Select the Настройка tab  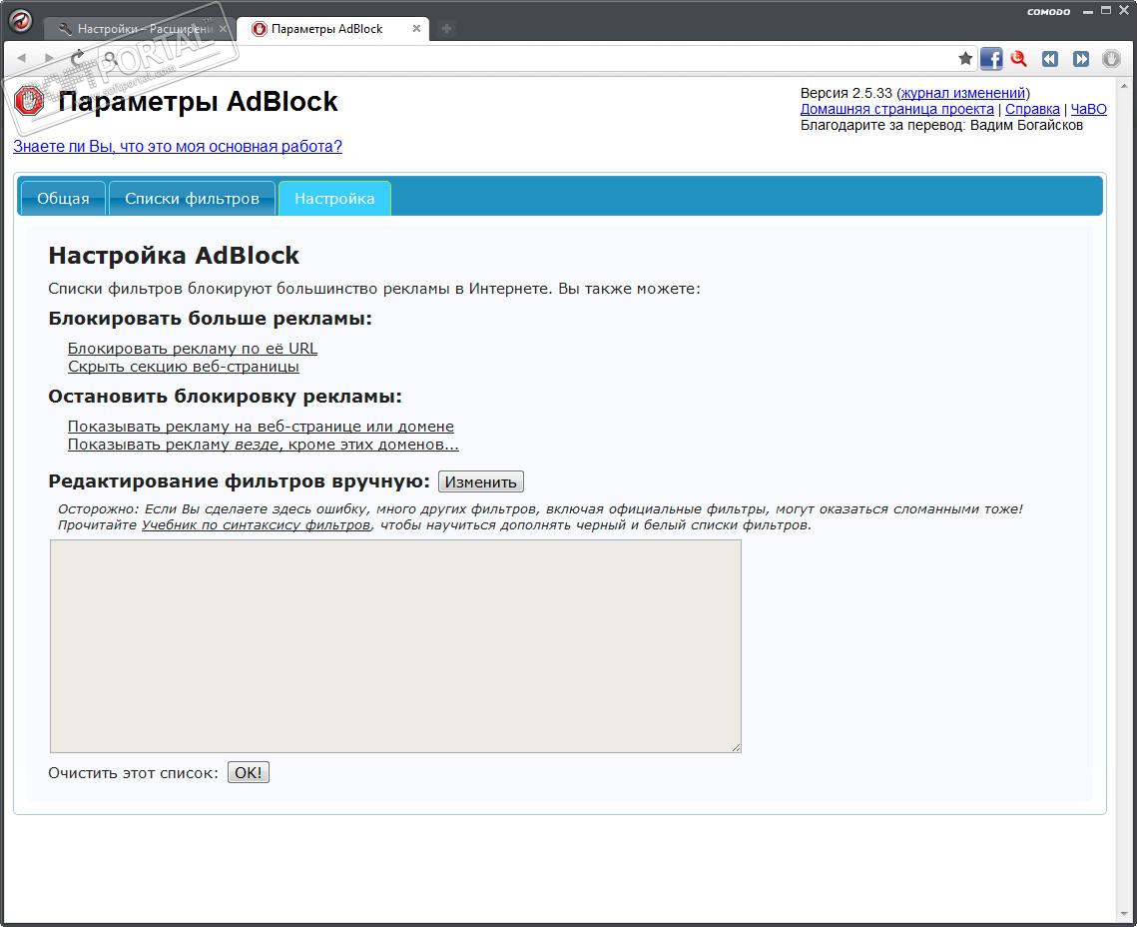[x=334, y=198]
